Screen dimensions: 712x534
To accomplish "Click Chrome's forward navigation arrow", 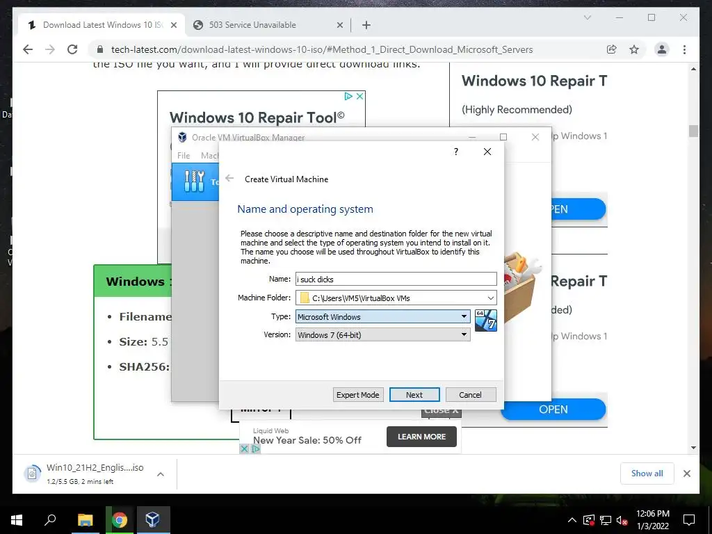I will click(x=50, y=49).
